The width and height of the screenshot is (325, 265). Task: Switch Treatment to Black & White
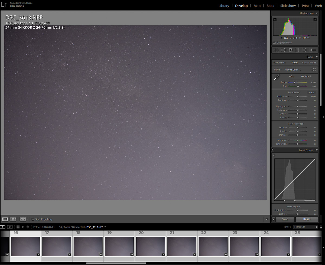(x=309, y=63)
